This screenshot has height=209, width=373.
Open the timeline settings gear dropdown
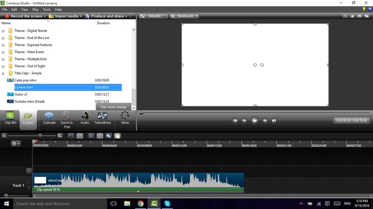click(16, 144)
